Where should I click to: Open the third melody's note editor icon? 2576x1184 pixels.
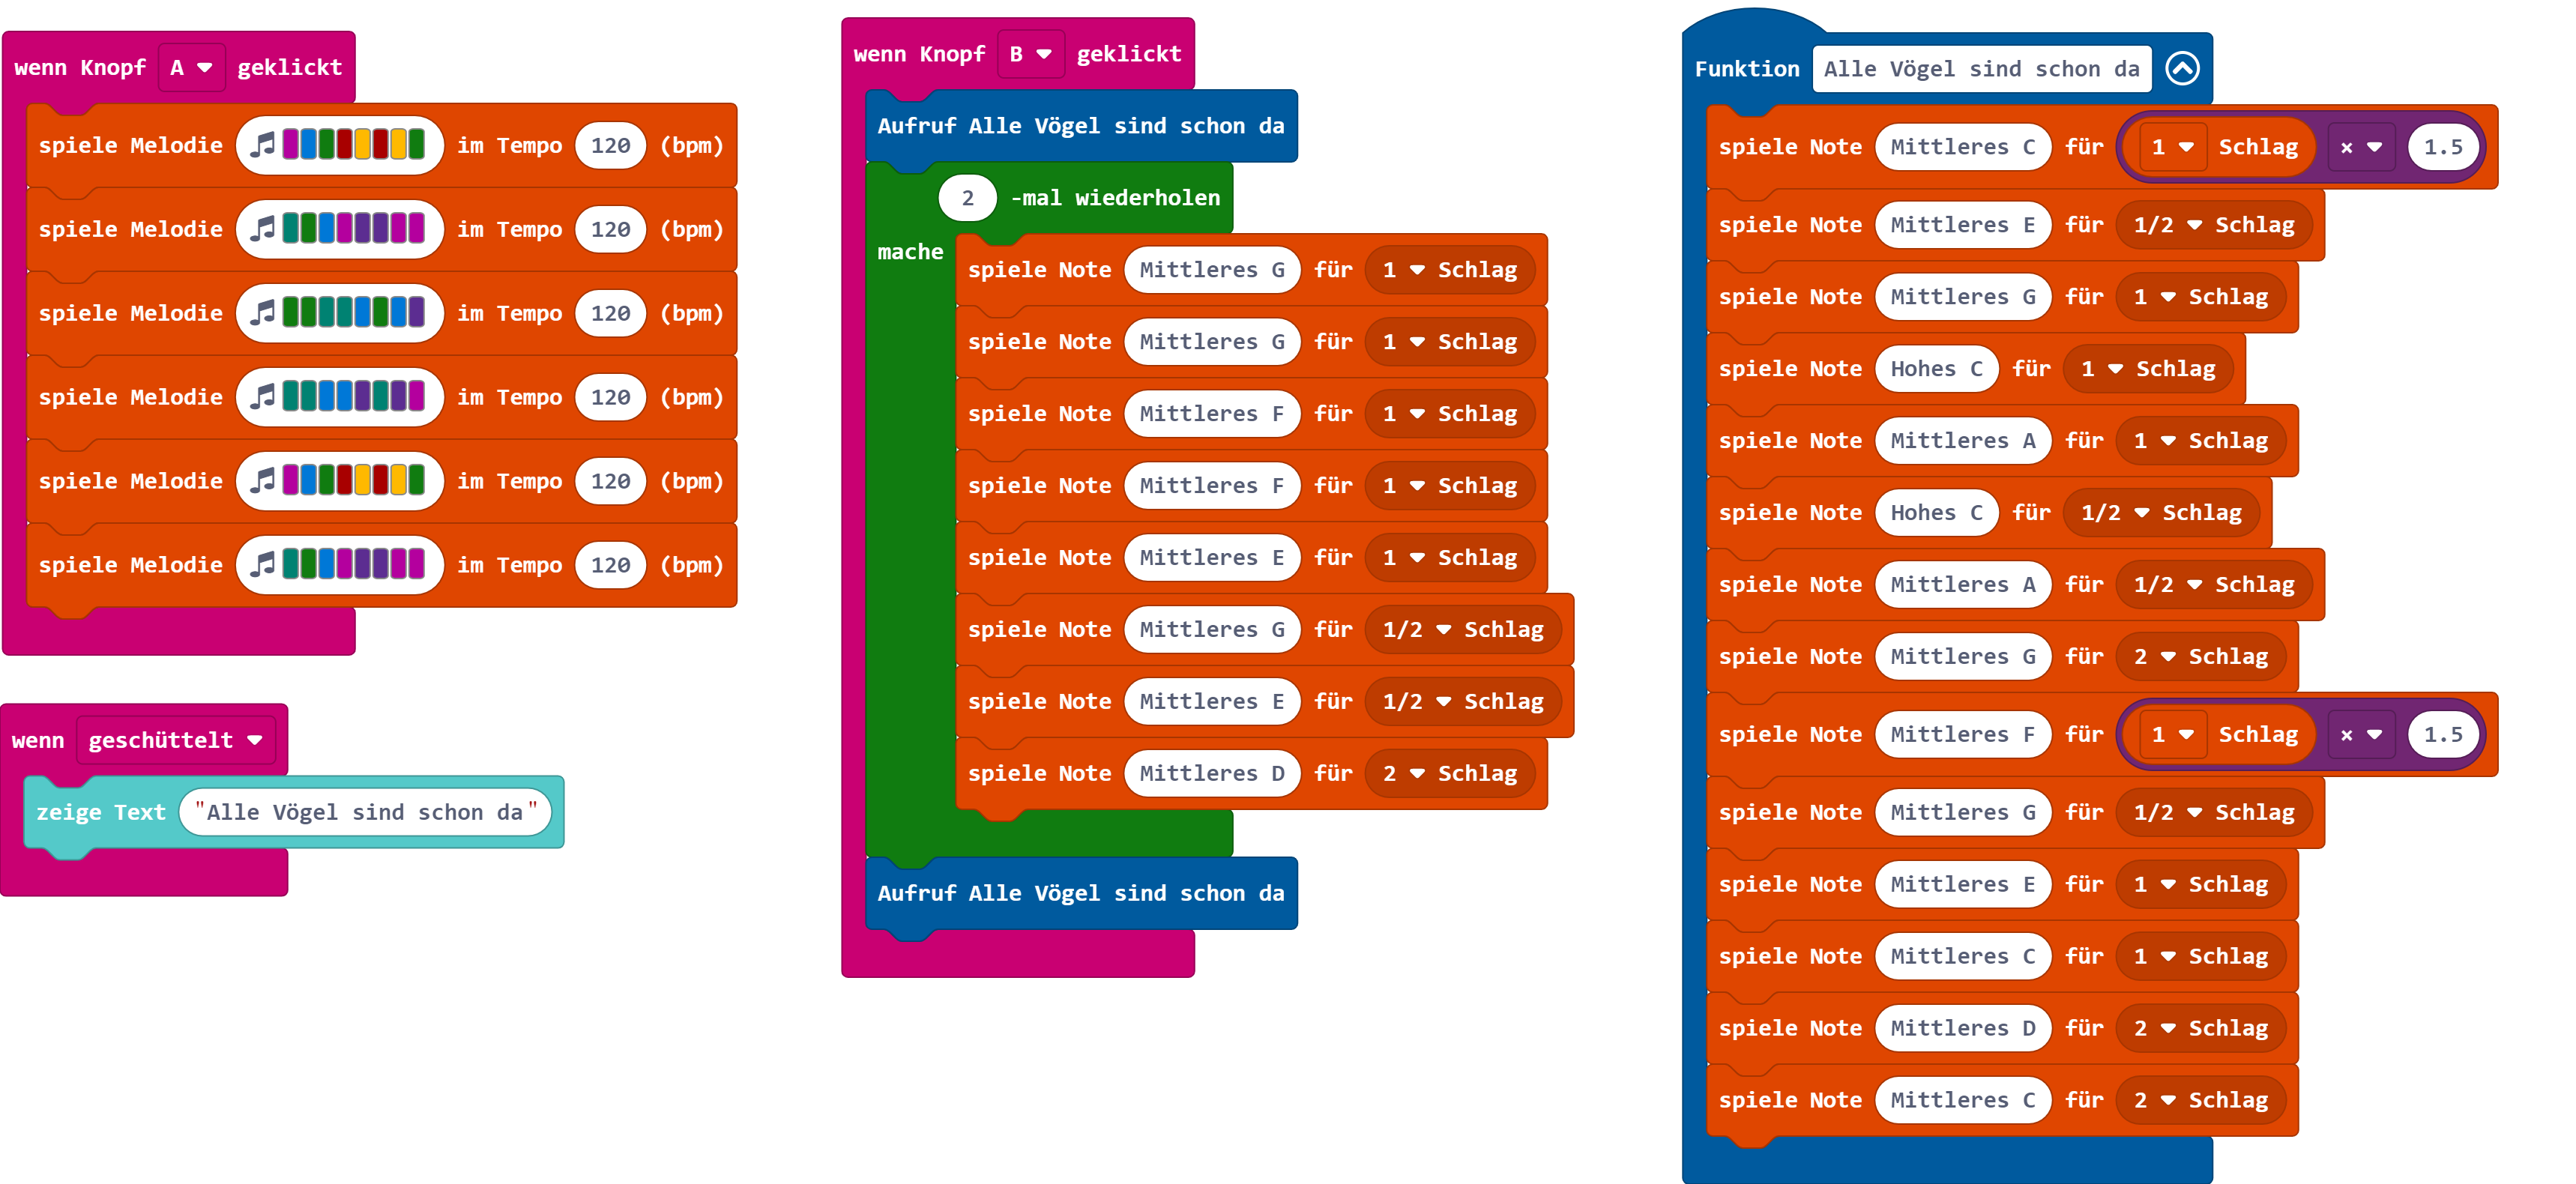coord(262,313)
